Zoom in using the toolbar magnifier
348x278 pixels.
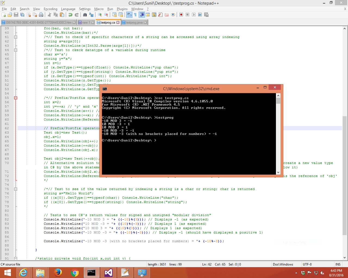(x=100, y=15)
